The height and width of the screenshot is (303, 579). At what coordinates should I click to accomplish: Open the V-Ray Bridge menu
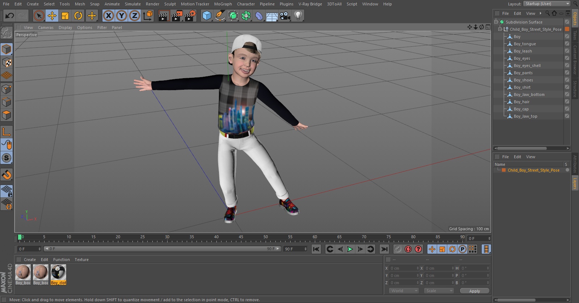[x=310, y=4]
